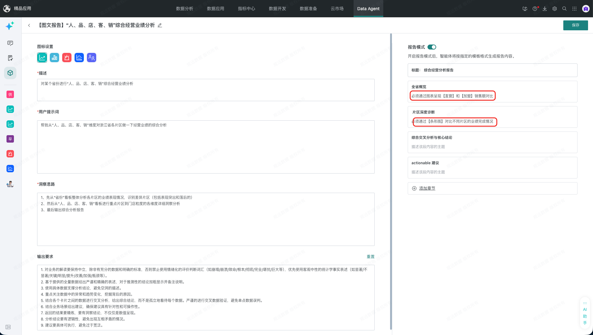Select the teal line chart icon
Viewport: 593px width, 335px height.
pos(42,58)
